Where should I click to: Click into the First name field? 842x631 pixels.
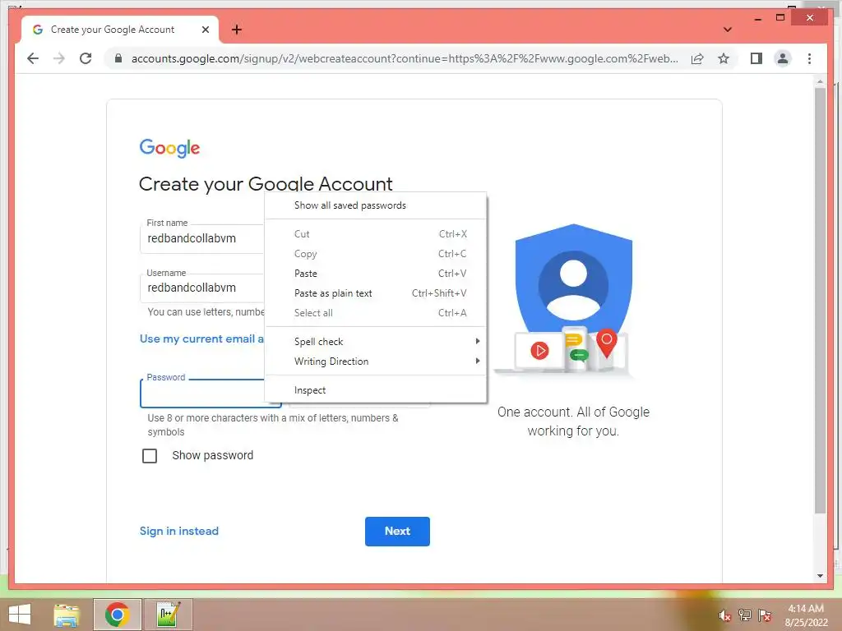(202, 239)
